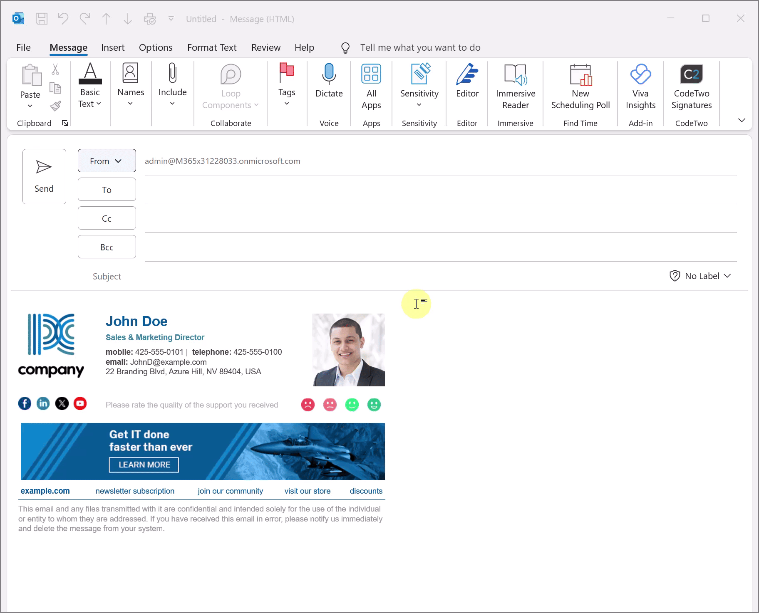The height and width of the screenshot is (613, 759).
Task: Click in the To recipients field
Action: pos(441,190)
